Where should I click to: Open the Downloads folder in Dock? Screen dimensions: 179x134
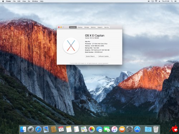point(148,129)
